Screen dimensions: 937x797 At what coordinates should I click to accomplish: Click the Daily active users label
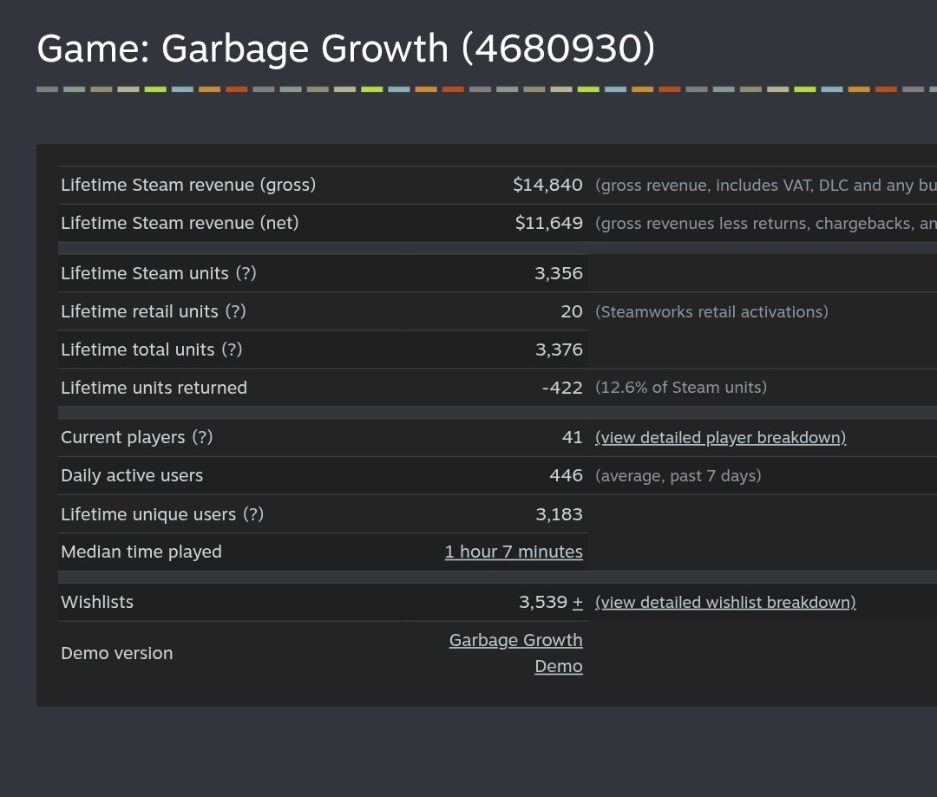coord(132,475)
